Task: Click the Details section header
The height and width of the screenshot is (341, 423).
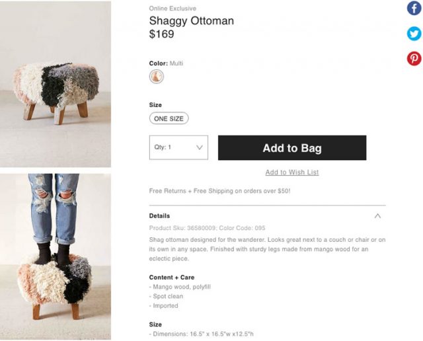Action: (x=160, y=215)
